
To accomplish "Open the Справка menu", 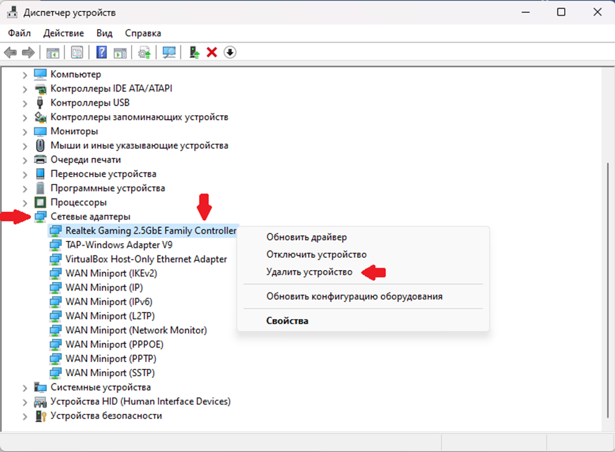I will (x=143, y=33).
